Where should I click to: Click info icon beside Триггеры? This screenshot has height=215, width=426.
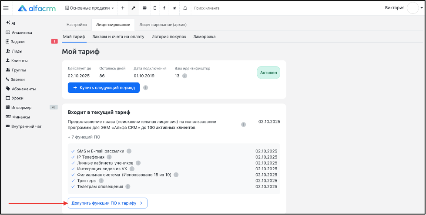[x=101, y=181]
